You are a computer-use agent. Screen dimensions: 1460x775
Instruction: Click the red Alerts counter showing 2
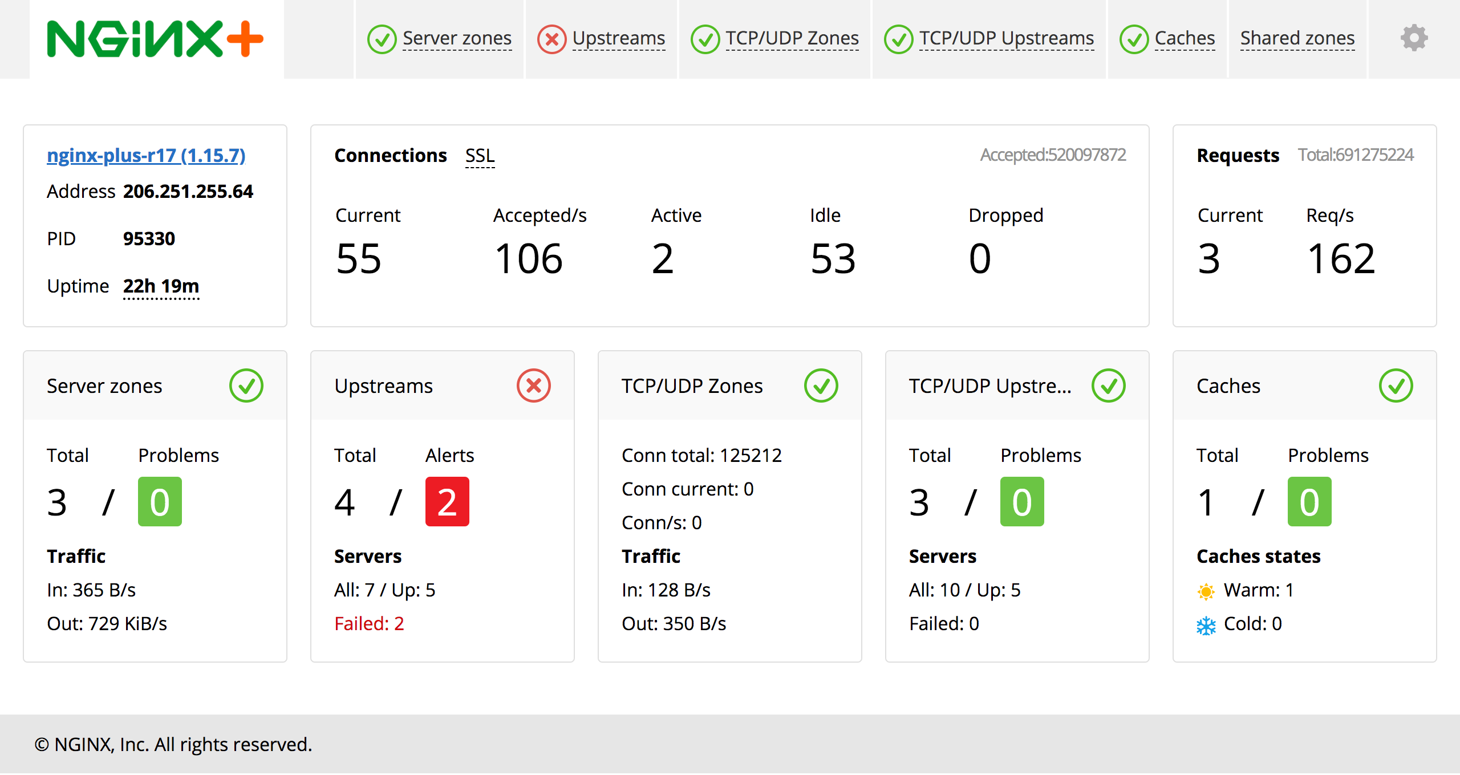pos(447,501)
